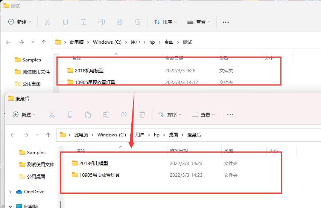This screenshot has height=208, width=321.
Task: Click Windows (C:) breadcrumb in 瘦身后 window
Action: 111,135
